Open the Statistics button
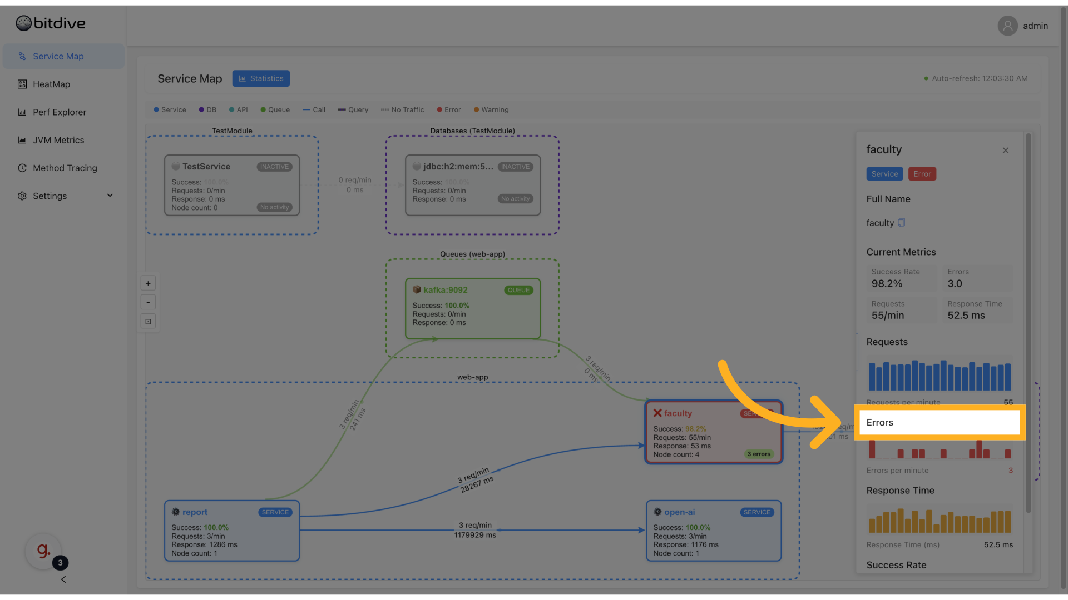 coord(261,78)
